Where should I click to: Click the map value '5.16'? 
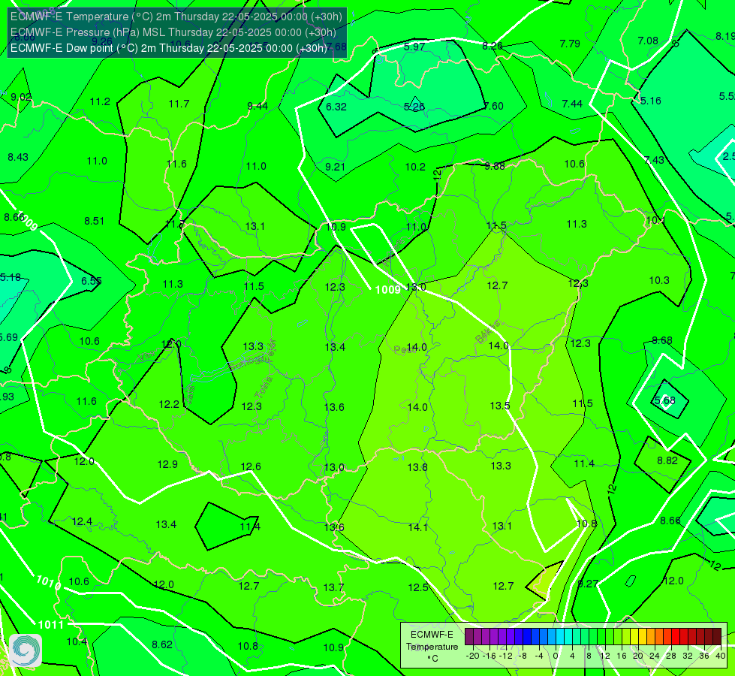pyautogui.click(x=651, y=101)
